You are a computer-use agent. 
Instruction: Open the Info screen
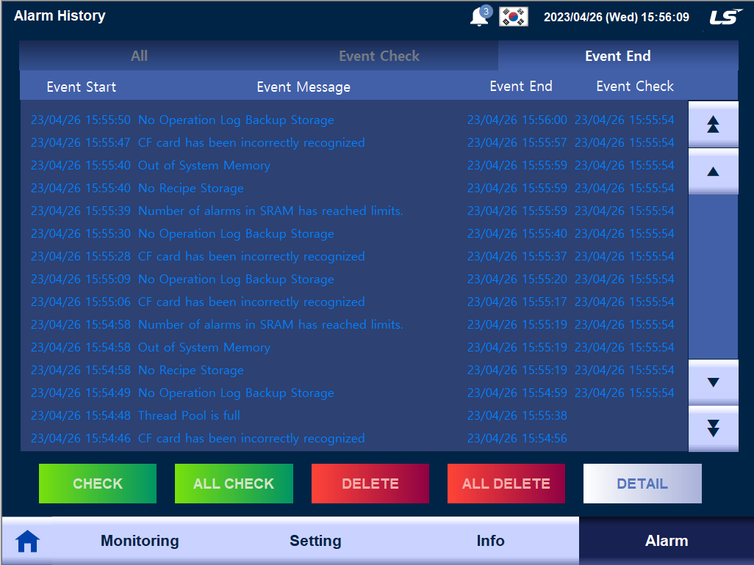pos(490,541)
